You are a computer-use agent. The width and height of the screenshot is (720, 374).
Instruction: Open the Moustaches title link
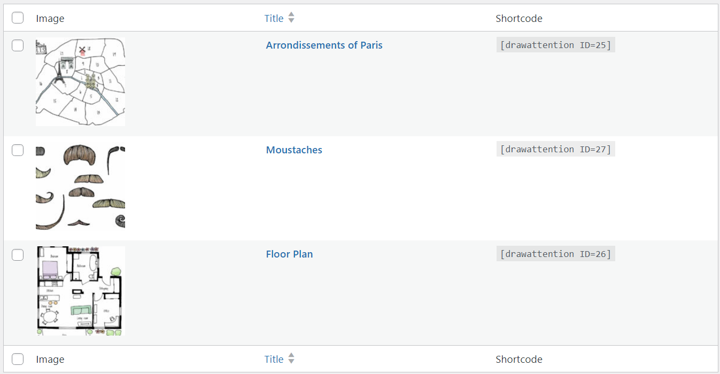coord(294,150)
